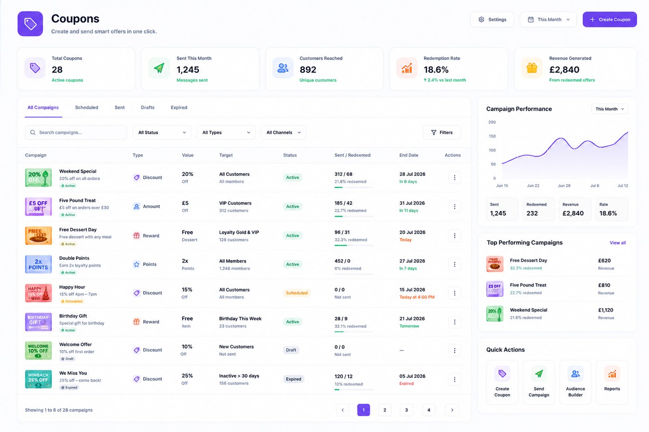Go to next page with right arrow
Screen dimensions: 649x432
(x=452, y=410)
